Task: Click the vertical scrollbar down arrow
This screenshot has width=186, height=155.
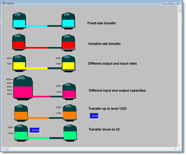Action: [179, 145]
